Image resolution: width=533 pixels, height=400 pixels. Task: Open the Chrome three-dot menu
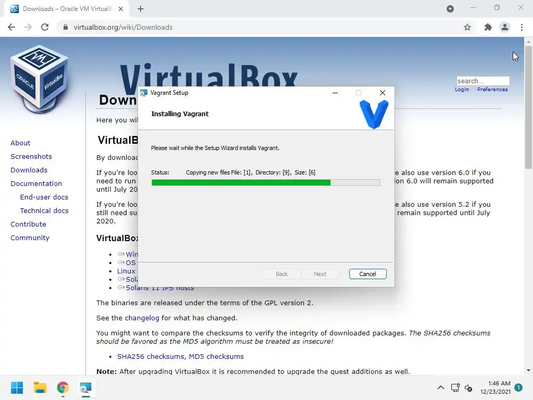(522, 27)
